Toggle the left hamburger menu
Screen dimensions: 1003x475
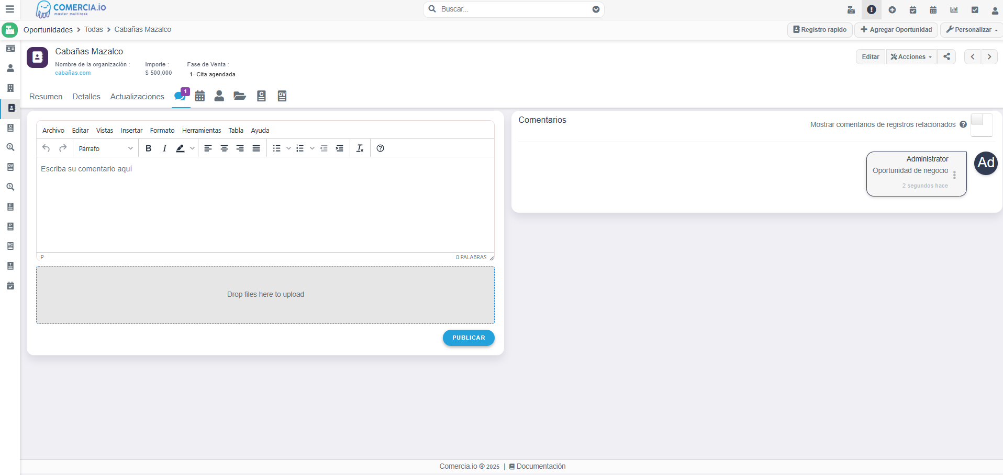[10, 9]
